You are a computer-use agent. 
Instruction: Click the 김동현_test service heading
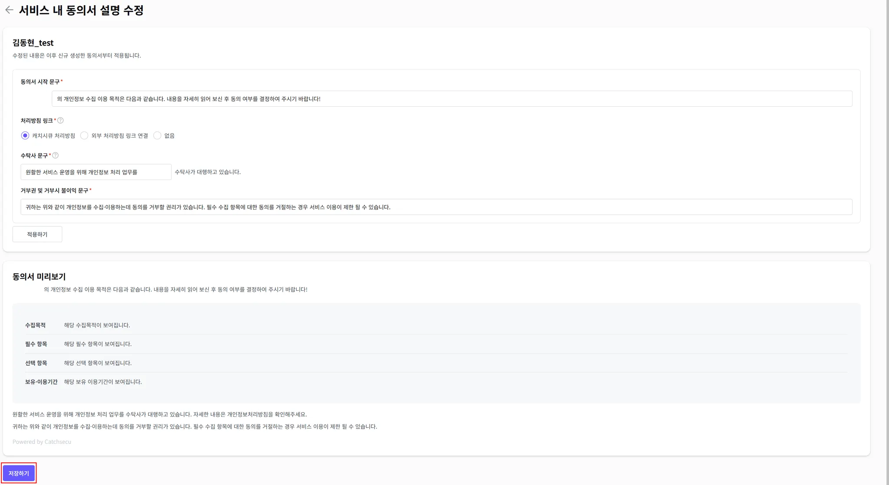[33, 43]
